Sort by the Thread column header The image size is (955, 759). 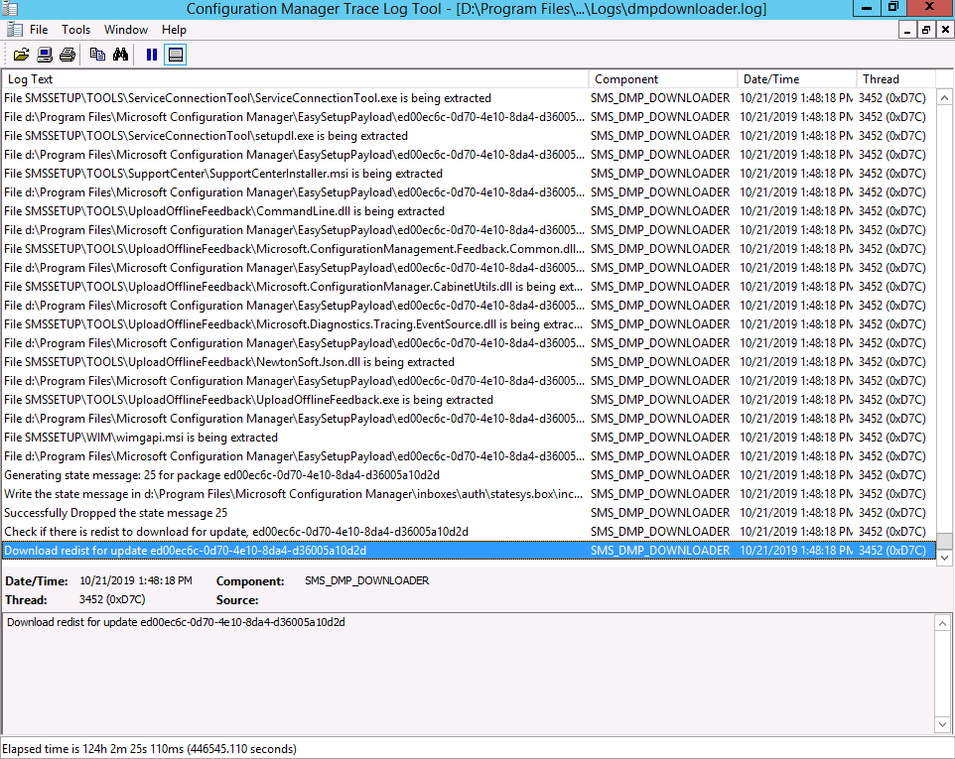[895, 79]
